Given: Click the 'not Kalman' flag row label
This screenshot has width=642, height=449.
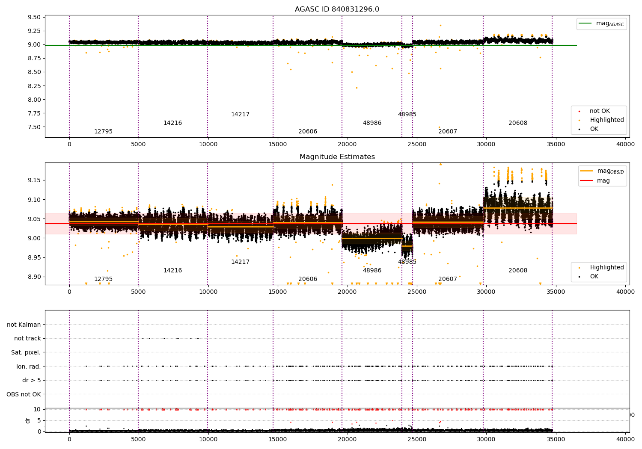Looking at the screenshot, I should [x=24, y=325].
